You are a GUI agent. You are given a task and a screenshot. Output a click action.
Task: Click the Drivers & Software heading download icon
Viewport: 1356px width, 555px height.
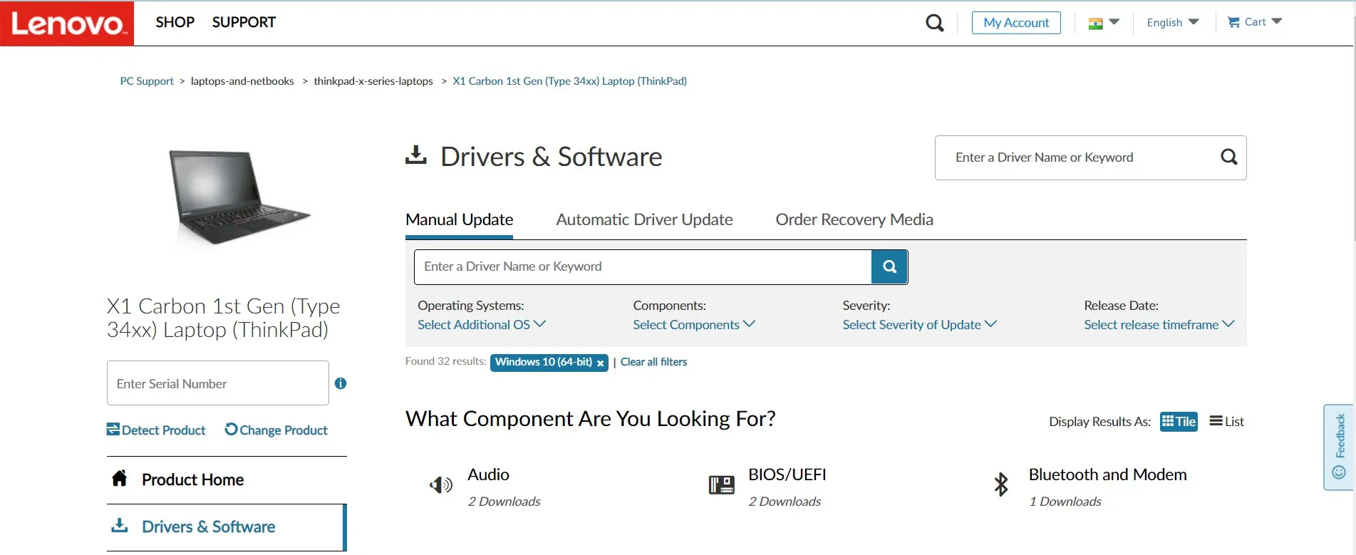click(416, 155)
